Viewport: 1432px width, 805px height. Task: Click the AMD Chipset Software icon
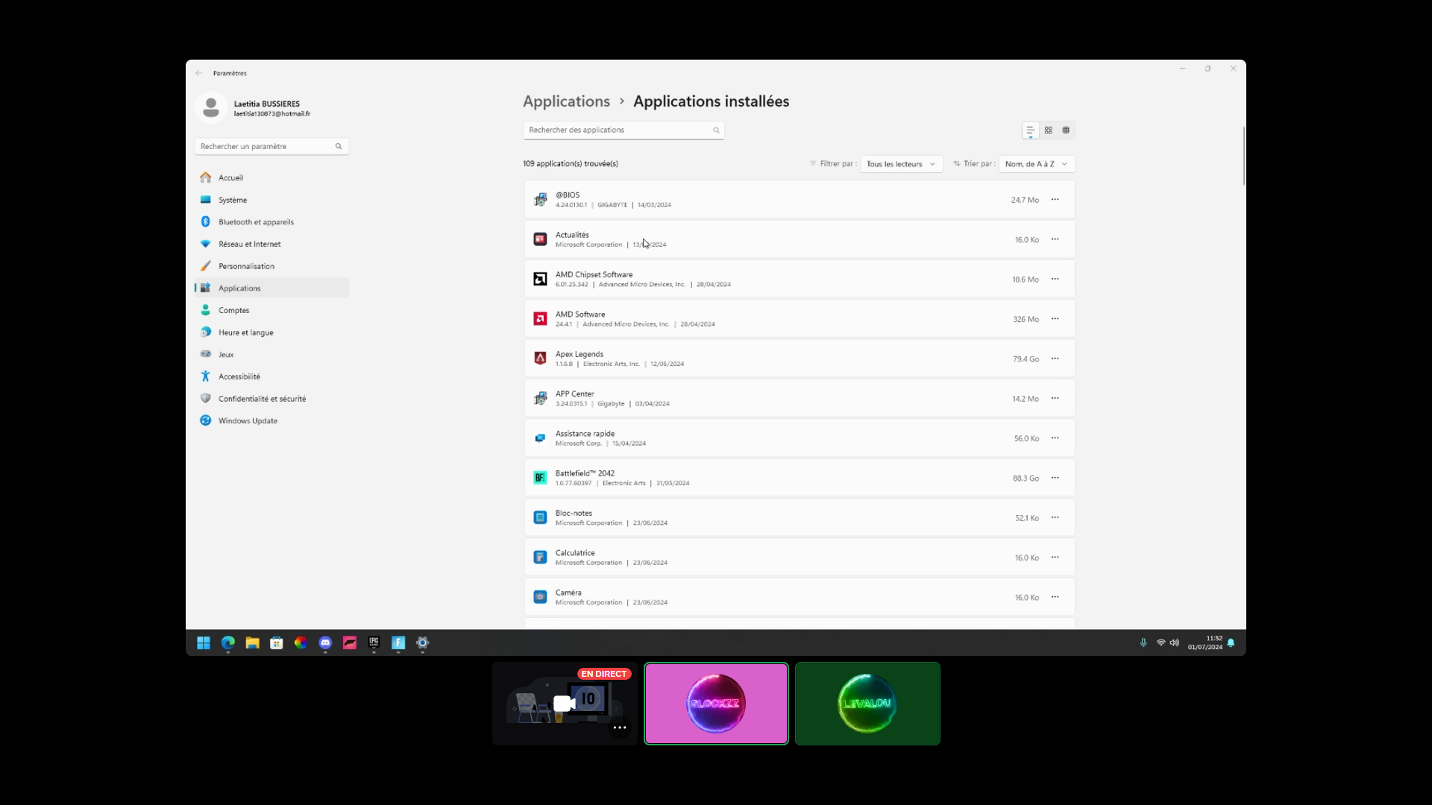[x=540, y=280]
